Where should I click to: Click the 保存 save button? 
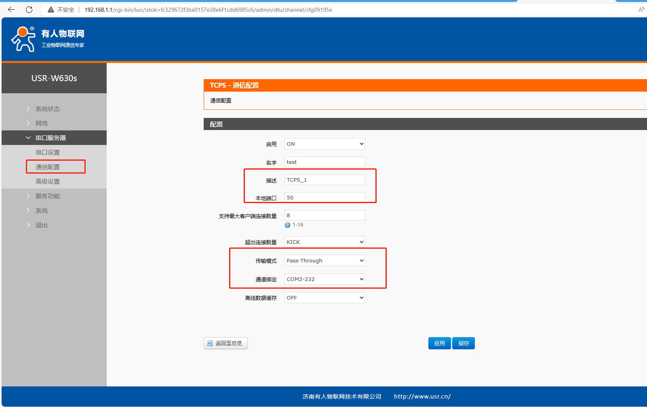[464, 344]
